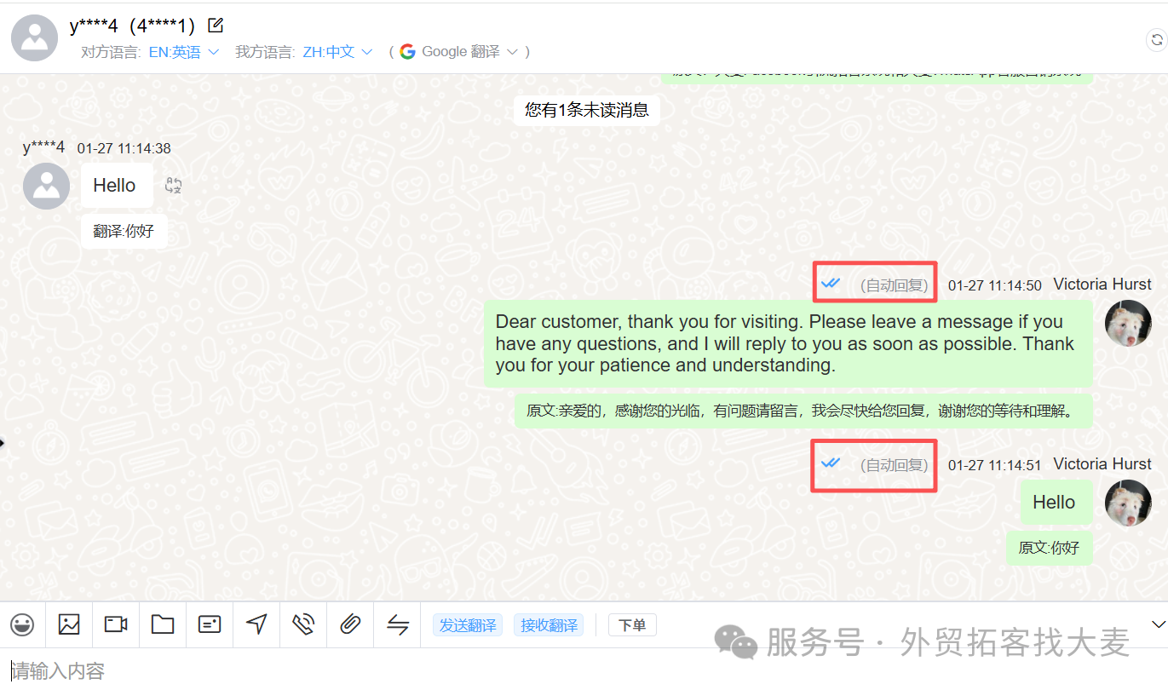Click the 下单 order button

click(x=632, y=625)
